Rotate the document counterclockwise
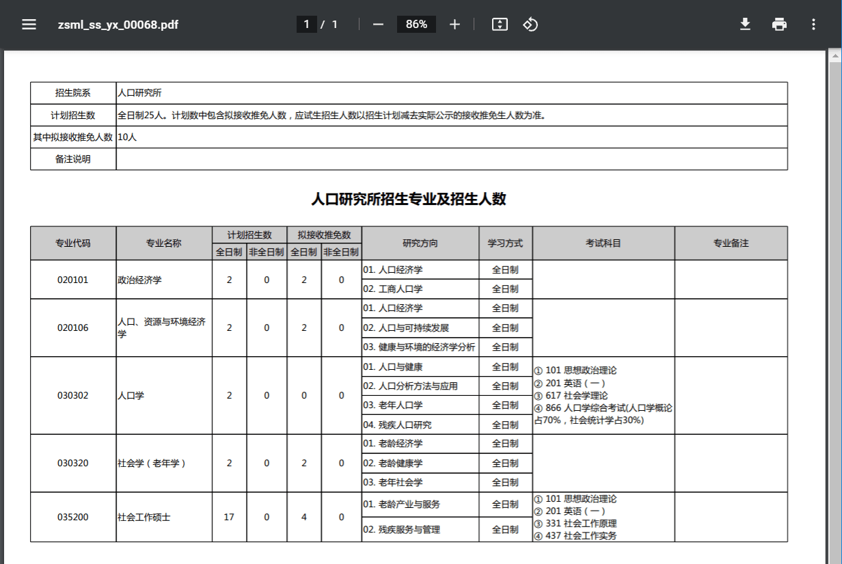Image resolution: width=842 pixels, height=564 pixels. point(530,25)
